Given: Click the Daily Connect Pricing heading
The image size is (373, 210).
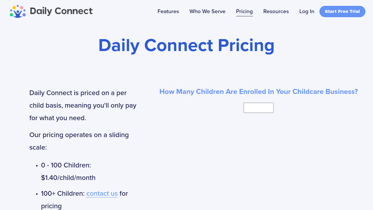Looking at the screenshot, I should [x=186, y=45].
